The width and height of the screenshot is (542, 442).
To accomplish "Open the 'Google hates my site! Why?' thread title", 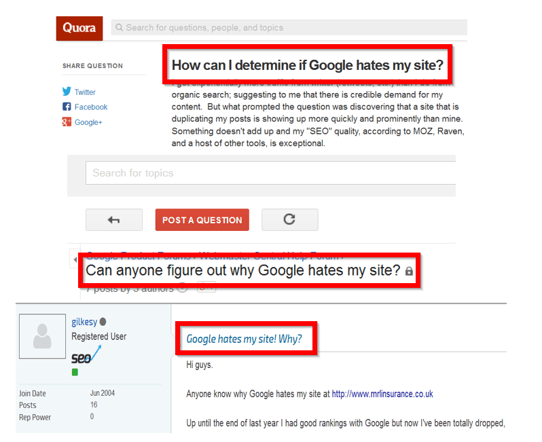I will (x=244, y=339).
